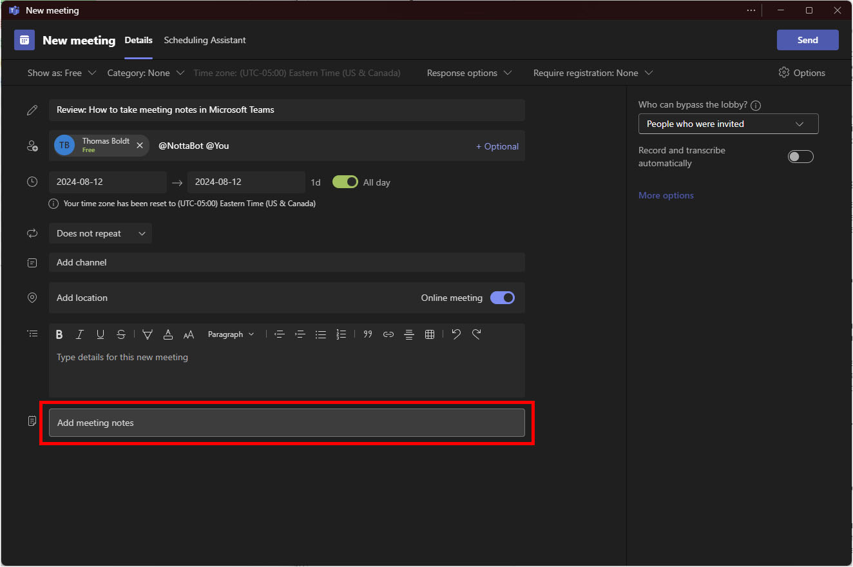
Task: Remove Thomas Boldt from attendees
Action: click(x=140, y=146)
